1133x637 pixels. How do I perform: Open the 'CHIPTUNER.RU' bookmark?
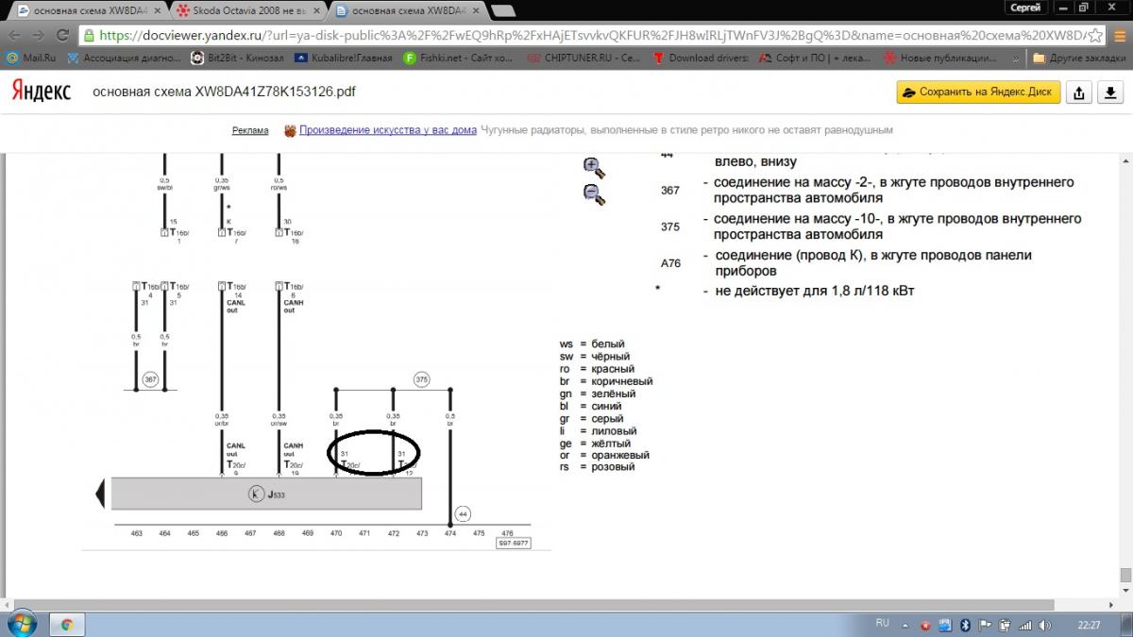pos(582,58)
